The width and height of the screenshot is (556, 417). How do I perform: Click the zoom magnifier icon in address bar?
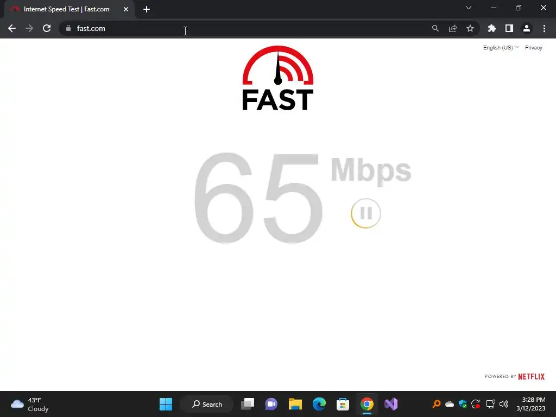(x=435, y=28)
